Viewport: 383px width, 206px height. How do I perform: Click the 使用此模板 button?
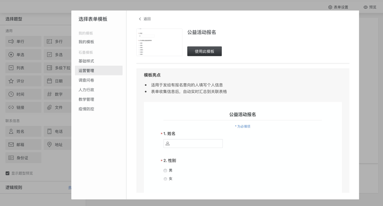point(204,51)
